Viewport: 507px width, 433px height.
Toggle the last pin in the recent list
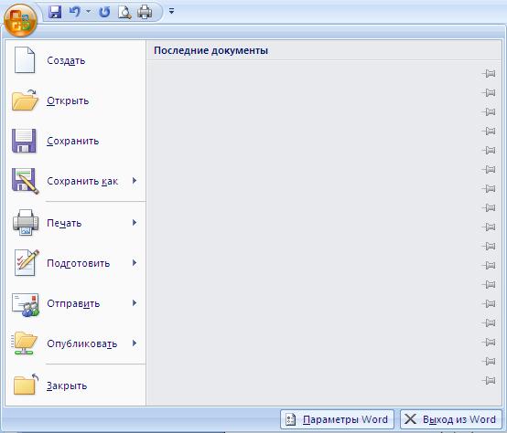489,380
